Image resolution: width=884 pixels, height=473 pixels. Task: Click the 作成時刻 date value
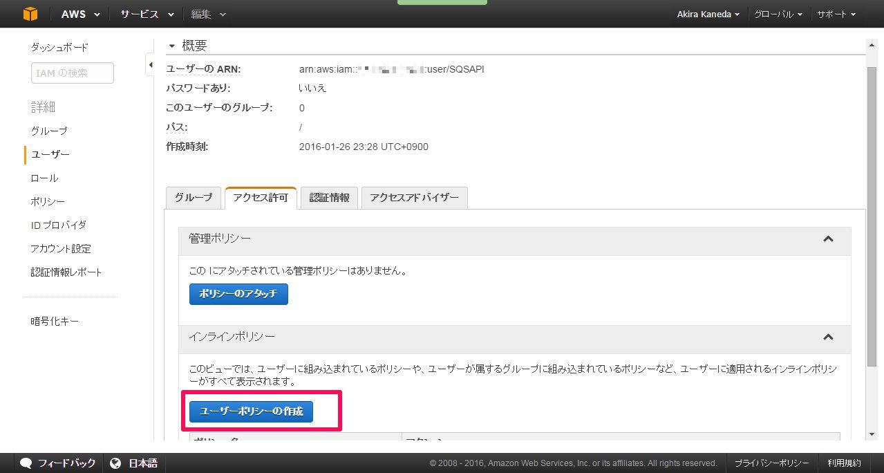tap(364, 147)
